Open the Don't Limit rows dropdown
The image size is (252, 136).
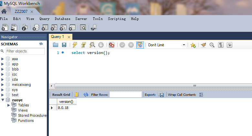click(x=166, y=45)
